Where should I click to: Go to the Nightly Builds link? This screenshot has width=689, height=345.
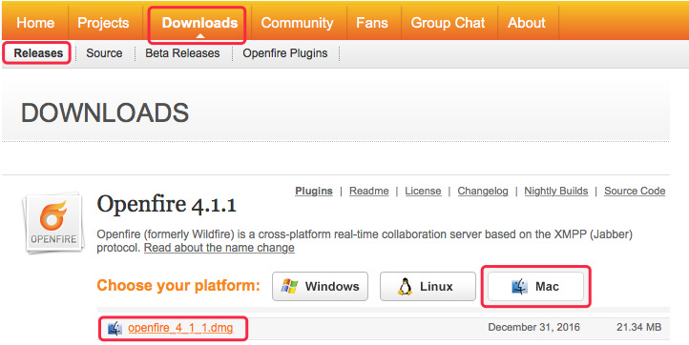556,191
